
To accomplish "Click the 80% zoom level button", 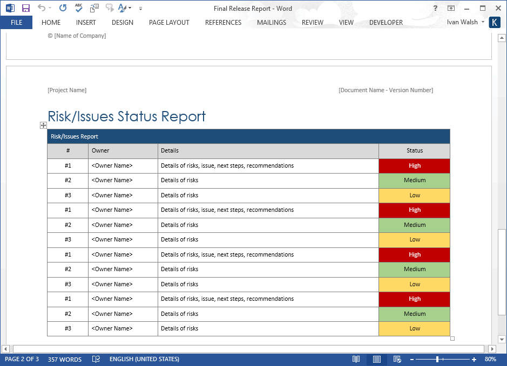I will pyautogui.click(x=490, y=359).
